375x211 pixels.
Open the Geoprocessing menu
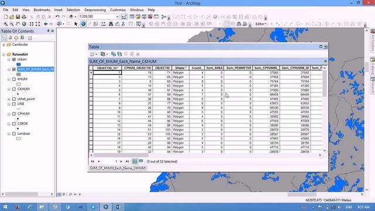[x=95, y=10]
